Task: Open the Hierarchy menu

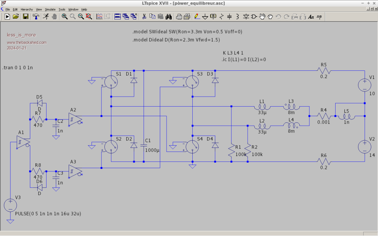Action: pyautogui.click(x=27, y=9)
